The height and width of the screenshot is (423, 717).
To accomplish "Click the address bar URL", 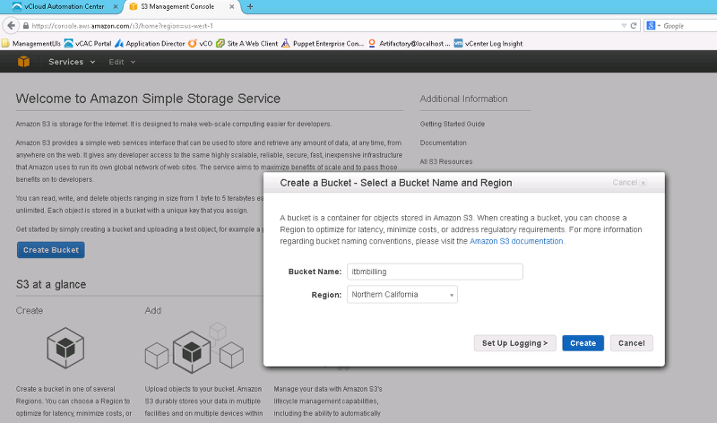I will pyautogui.click(x=122, y=26).
